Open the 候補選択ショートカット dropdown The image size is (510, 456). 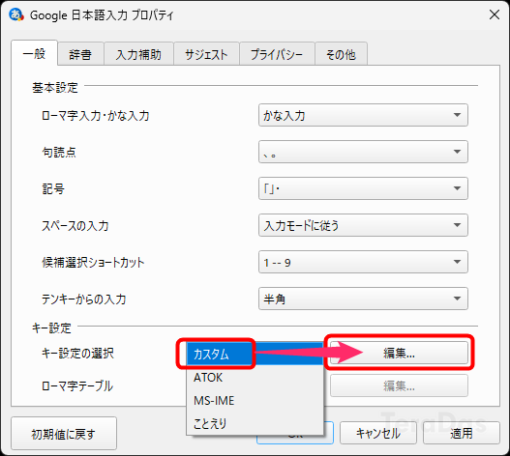(x=363, y=262)
